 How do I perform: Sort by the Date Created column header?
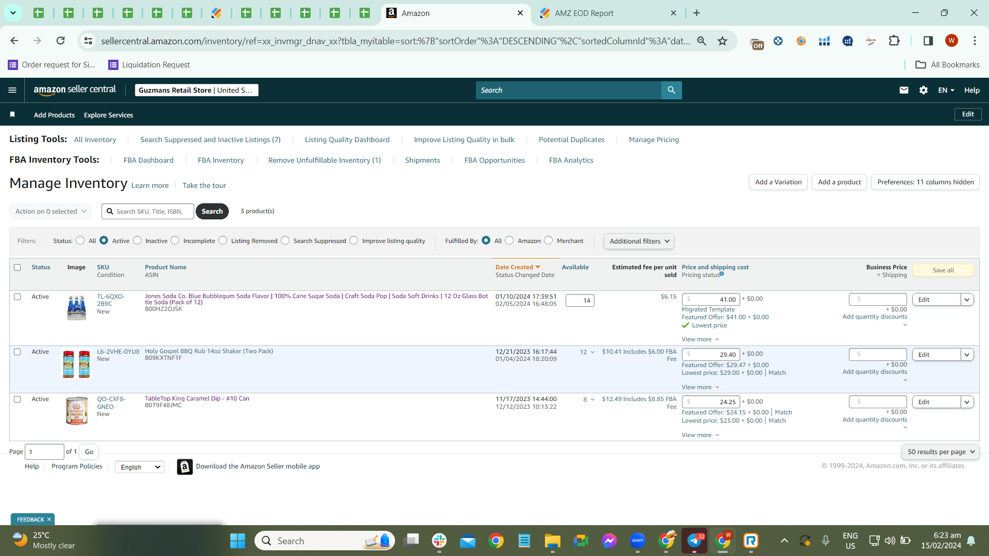click(x=518, y=267)
